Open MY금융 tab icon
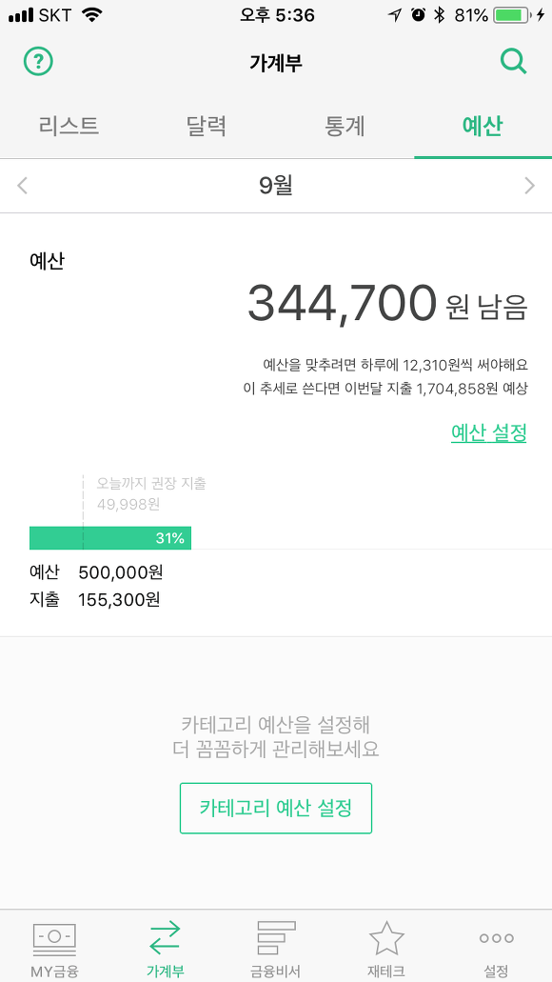This screenshot has height=982, width=552. tap(54, 939)
